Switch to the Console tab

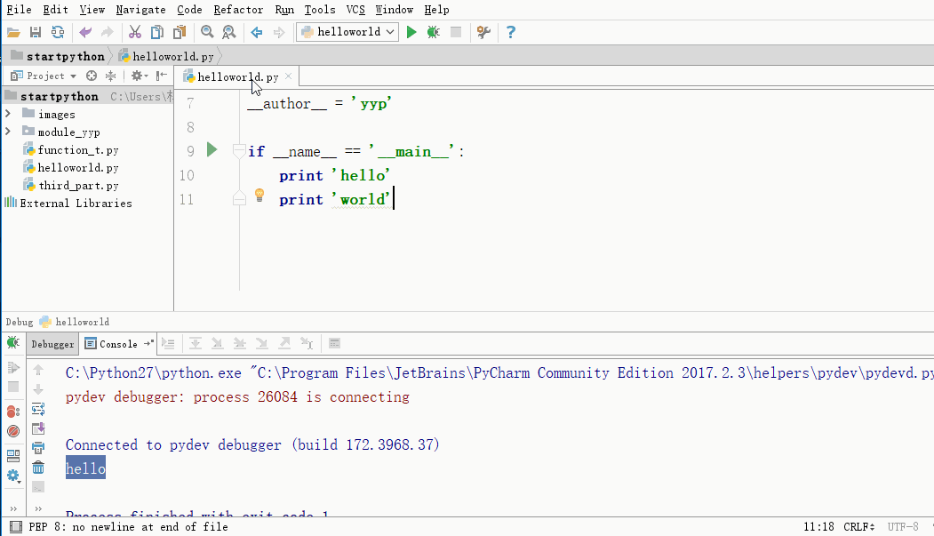pos(120,343)
